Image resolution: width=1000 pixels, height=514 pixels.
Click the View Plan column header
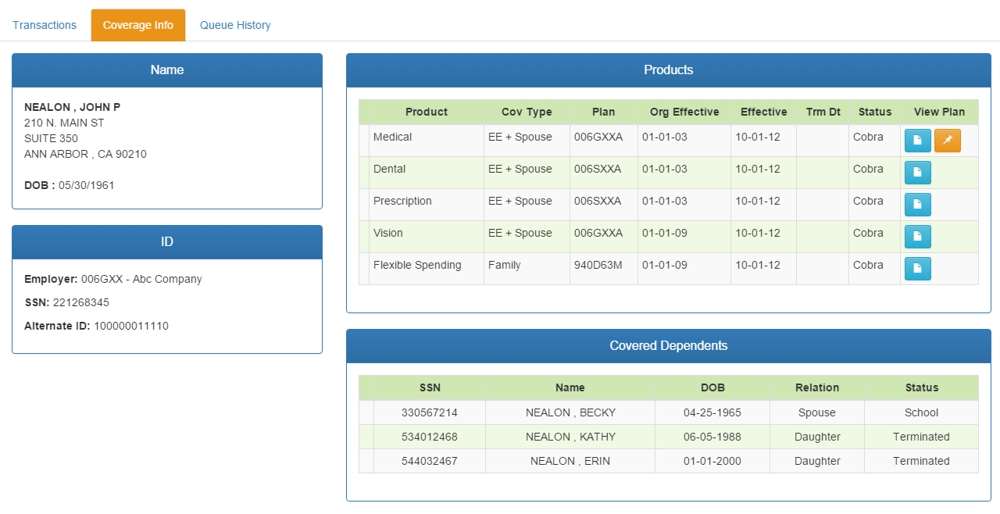939,112
